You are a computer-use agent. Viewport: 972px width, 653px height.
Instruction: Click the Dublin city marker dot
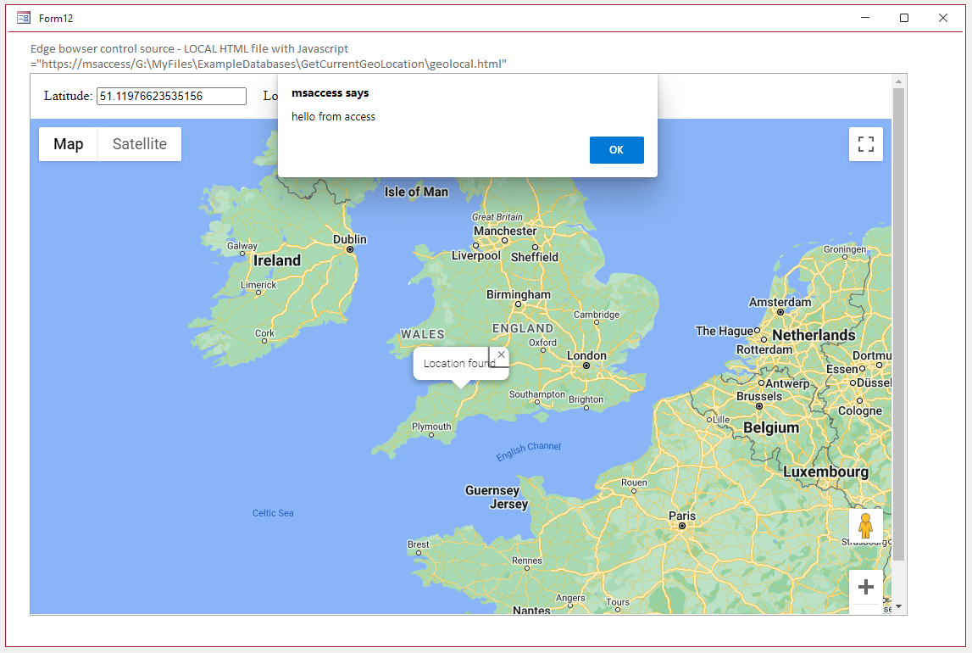pos(350,249)
